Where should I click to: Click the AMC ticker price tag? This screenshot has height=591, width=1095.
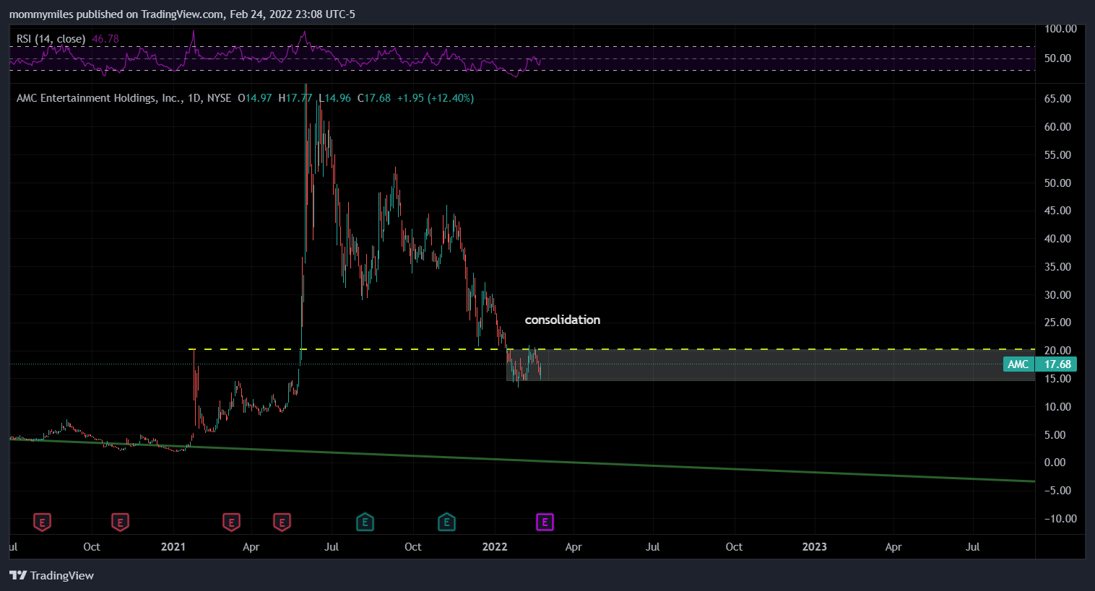point(1018,364)
